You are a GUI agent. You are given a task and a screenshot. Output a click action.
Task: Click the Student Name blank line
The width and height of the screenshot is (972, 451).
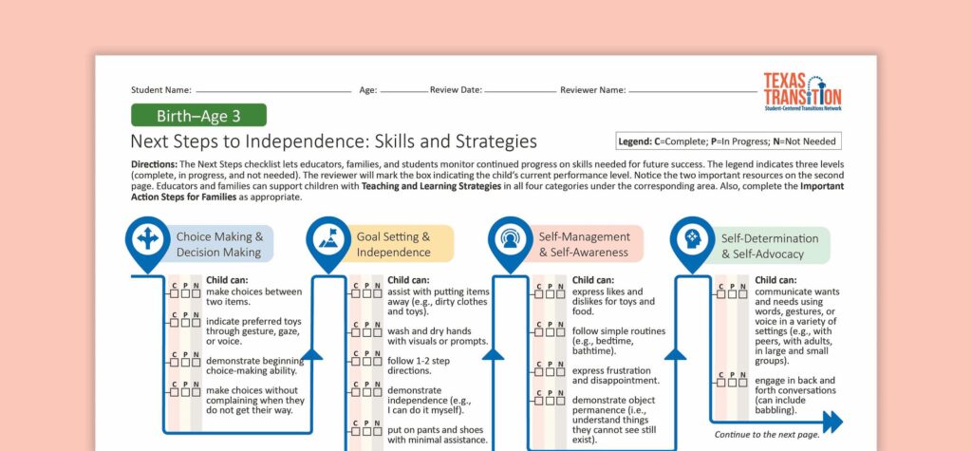pyautogui.click(x=273, y=90)
